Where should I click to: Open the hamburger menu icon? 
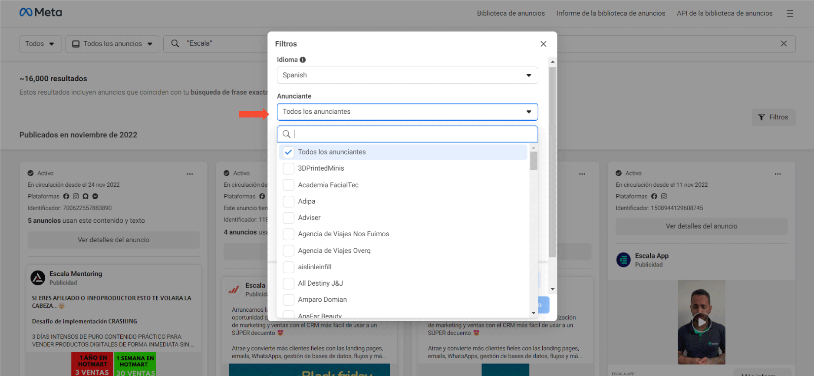coord(790,13)
